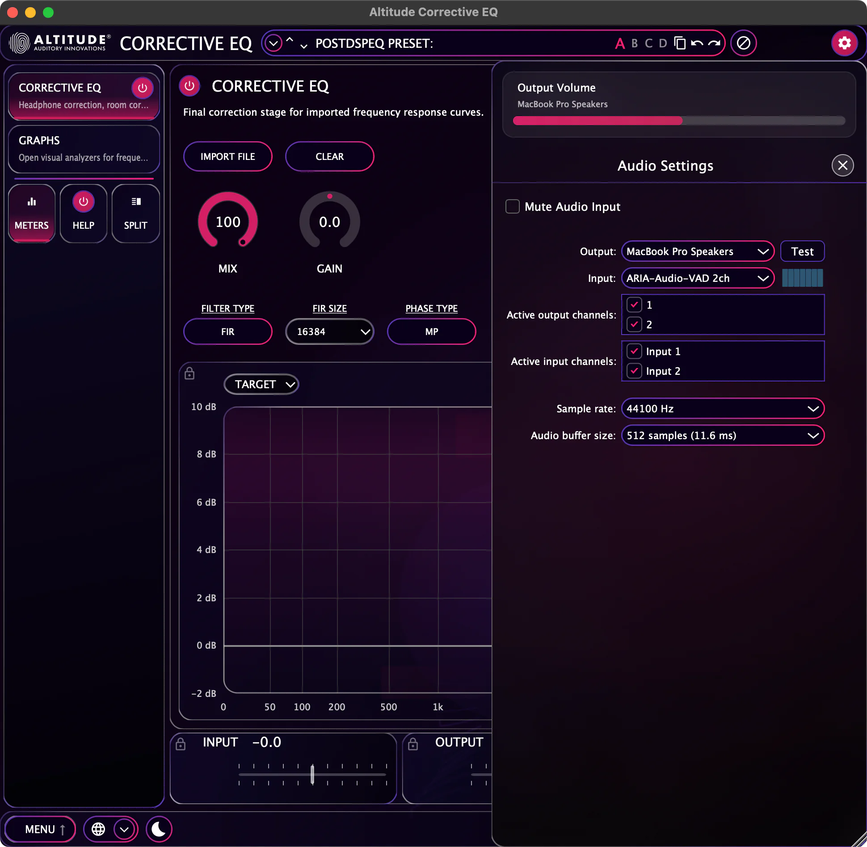Select preset slot D
This screenshot has width=867, height=847.
click(x=663, y=43)
